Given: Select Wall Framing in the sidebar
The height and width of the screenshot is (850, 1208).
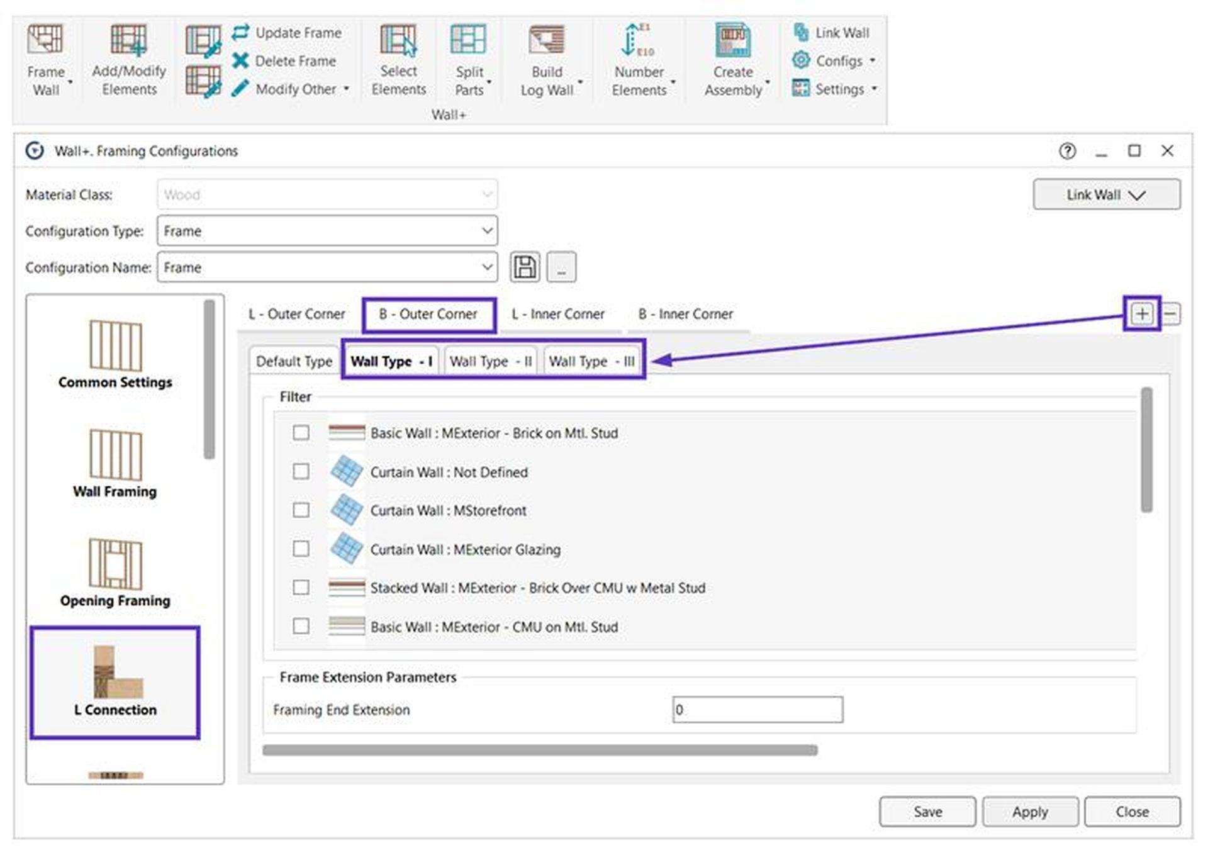Looking at the screenshot, I should (x=115, y=464).
